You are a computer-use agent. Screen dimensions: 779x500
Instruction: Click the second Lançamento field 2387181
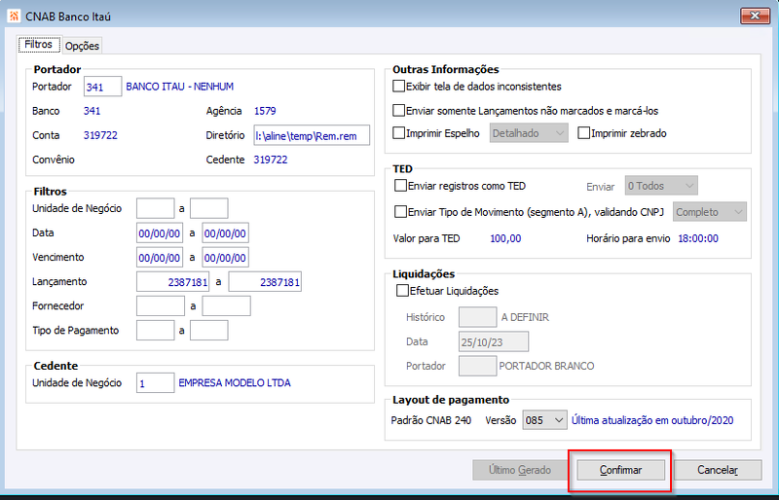tap(265, 281)
